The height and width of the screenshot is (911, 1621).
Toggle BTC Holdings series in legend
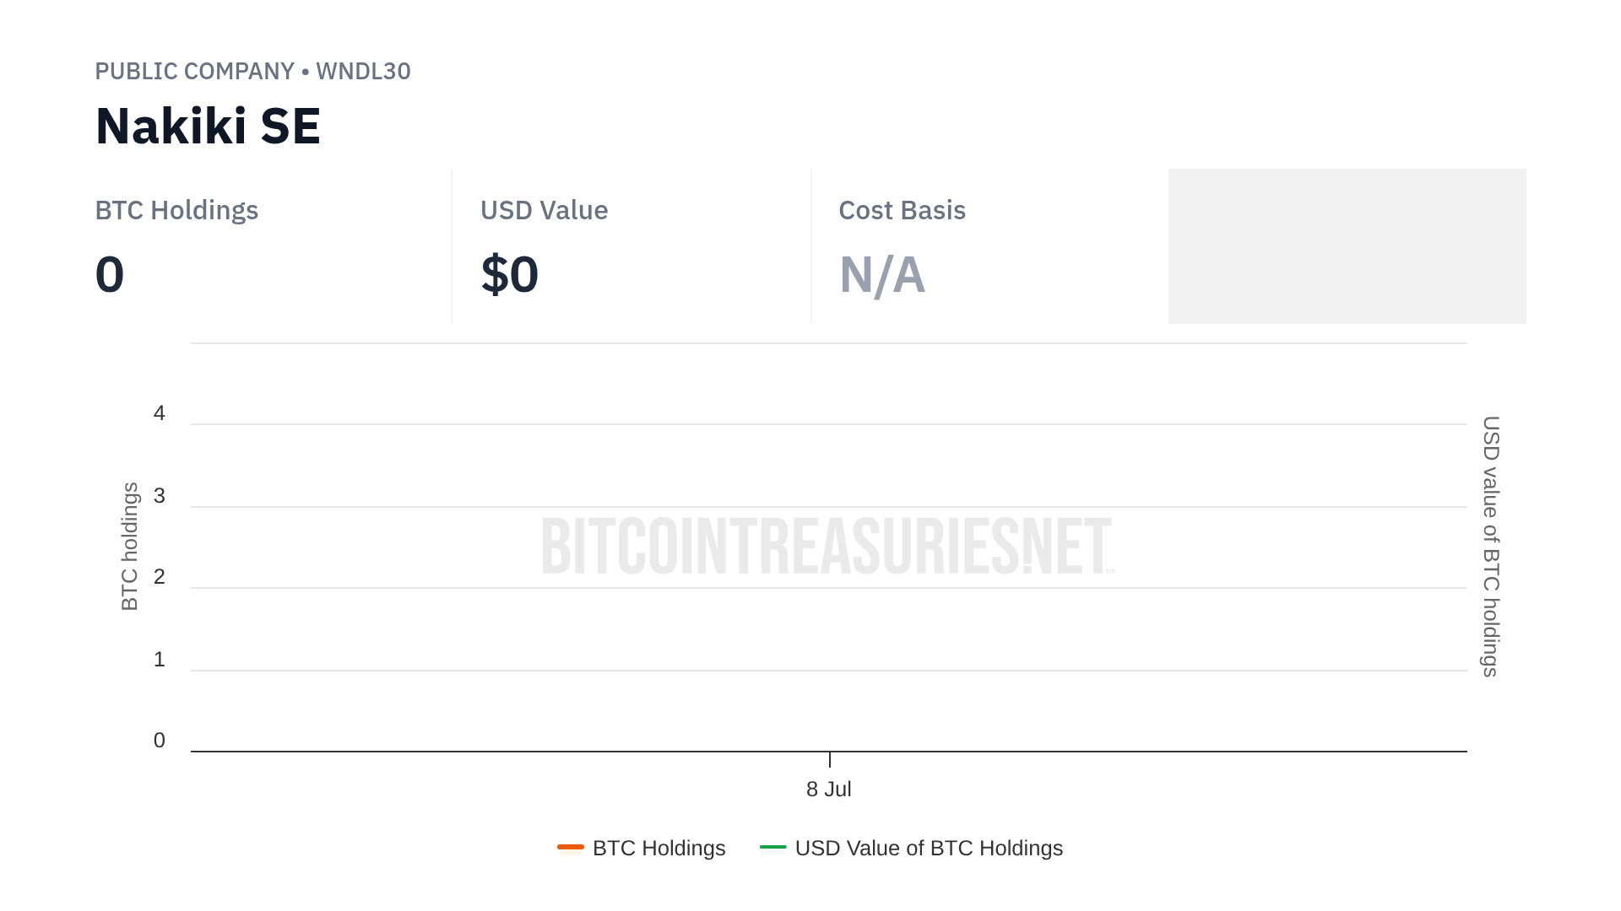pos(659,848)
